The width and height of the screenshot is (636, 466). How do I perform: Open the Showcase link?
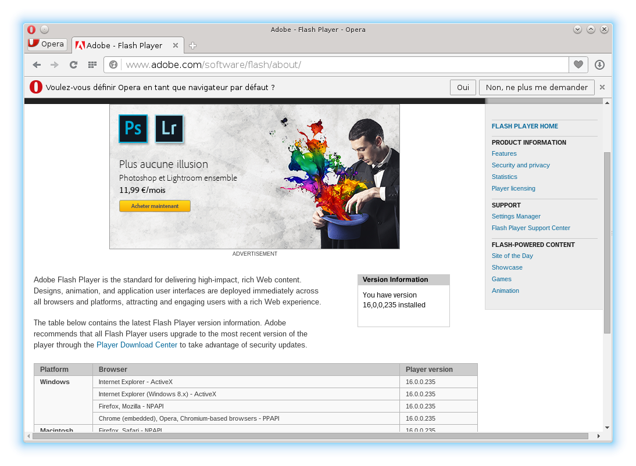tap(507, 267)
